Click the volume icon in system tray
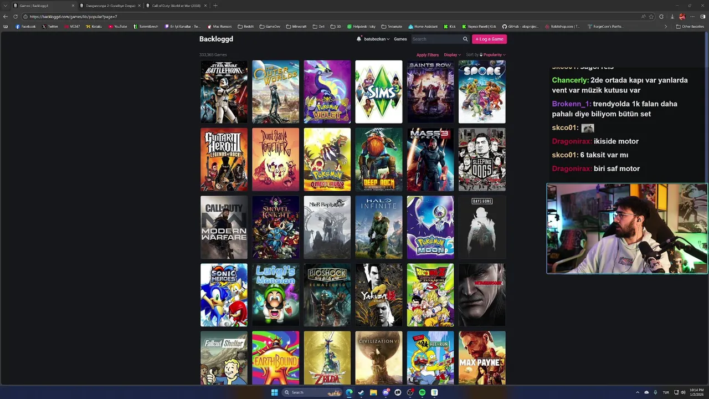 [682, 392]
